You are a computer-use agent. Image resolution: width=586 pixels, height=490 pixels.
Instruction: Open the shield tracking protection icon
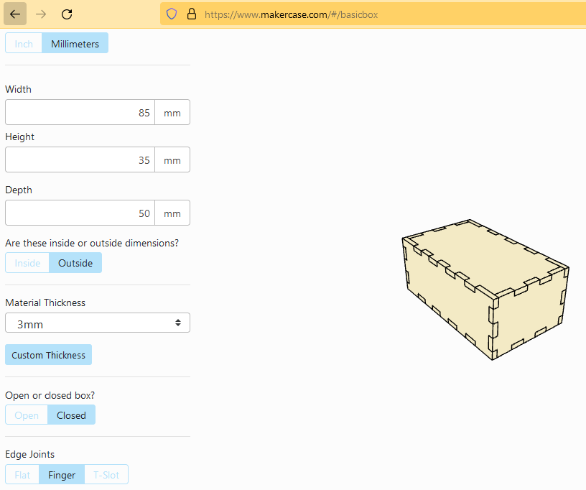click(171, 14)
